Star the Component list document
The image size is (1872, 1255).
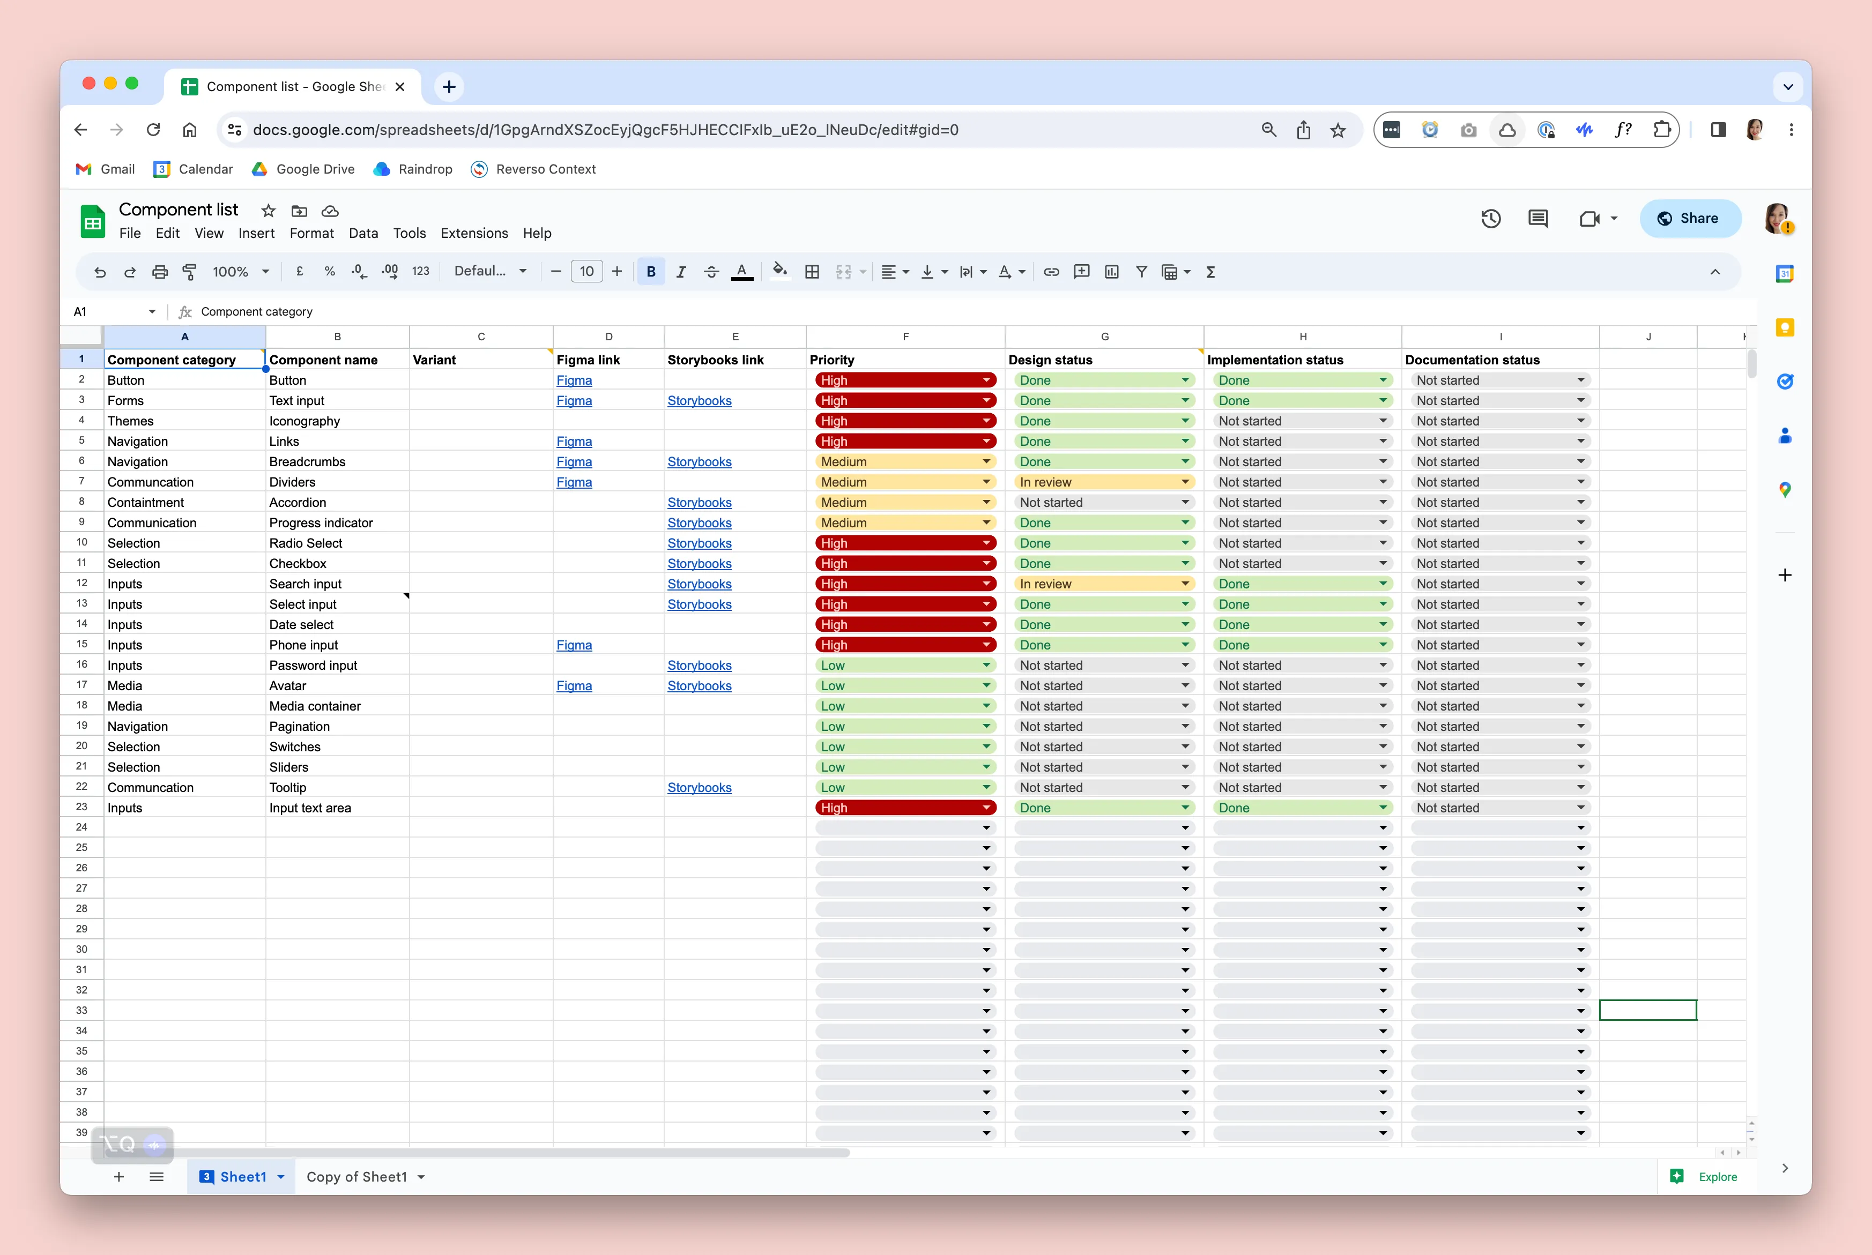pyautogui.click(x=268, y=211)
